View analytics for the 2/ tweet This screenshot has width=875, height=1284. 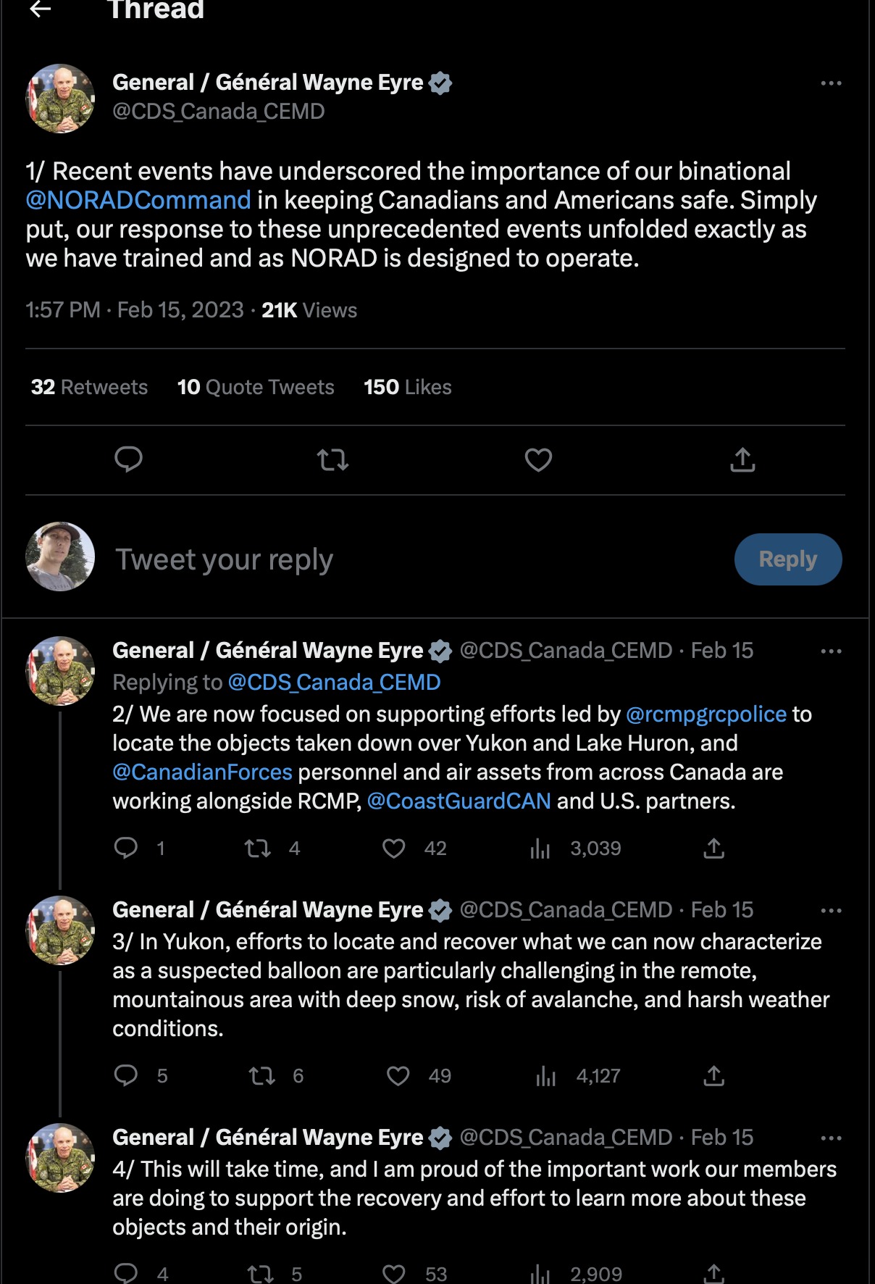pyautogui.click(x=540, y=849)
